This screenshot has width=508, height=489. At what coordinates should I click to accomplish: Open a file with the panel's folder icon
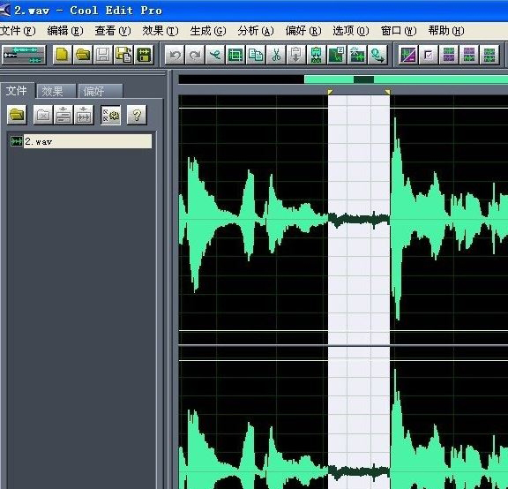coord(17,115)
